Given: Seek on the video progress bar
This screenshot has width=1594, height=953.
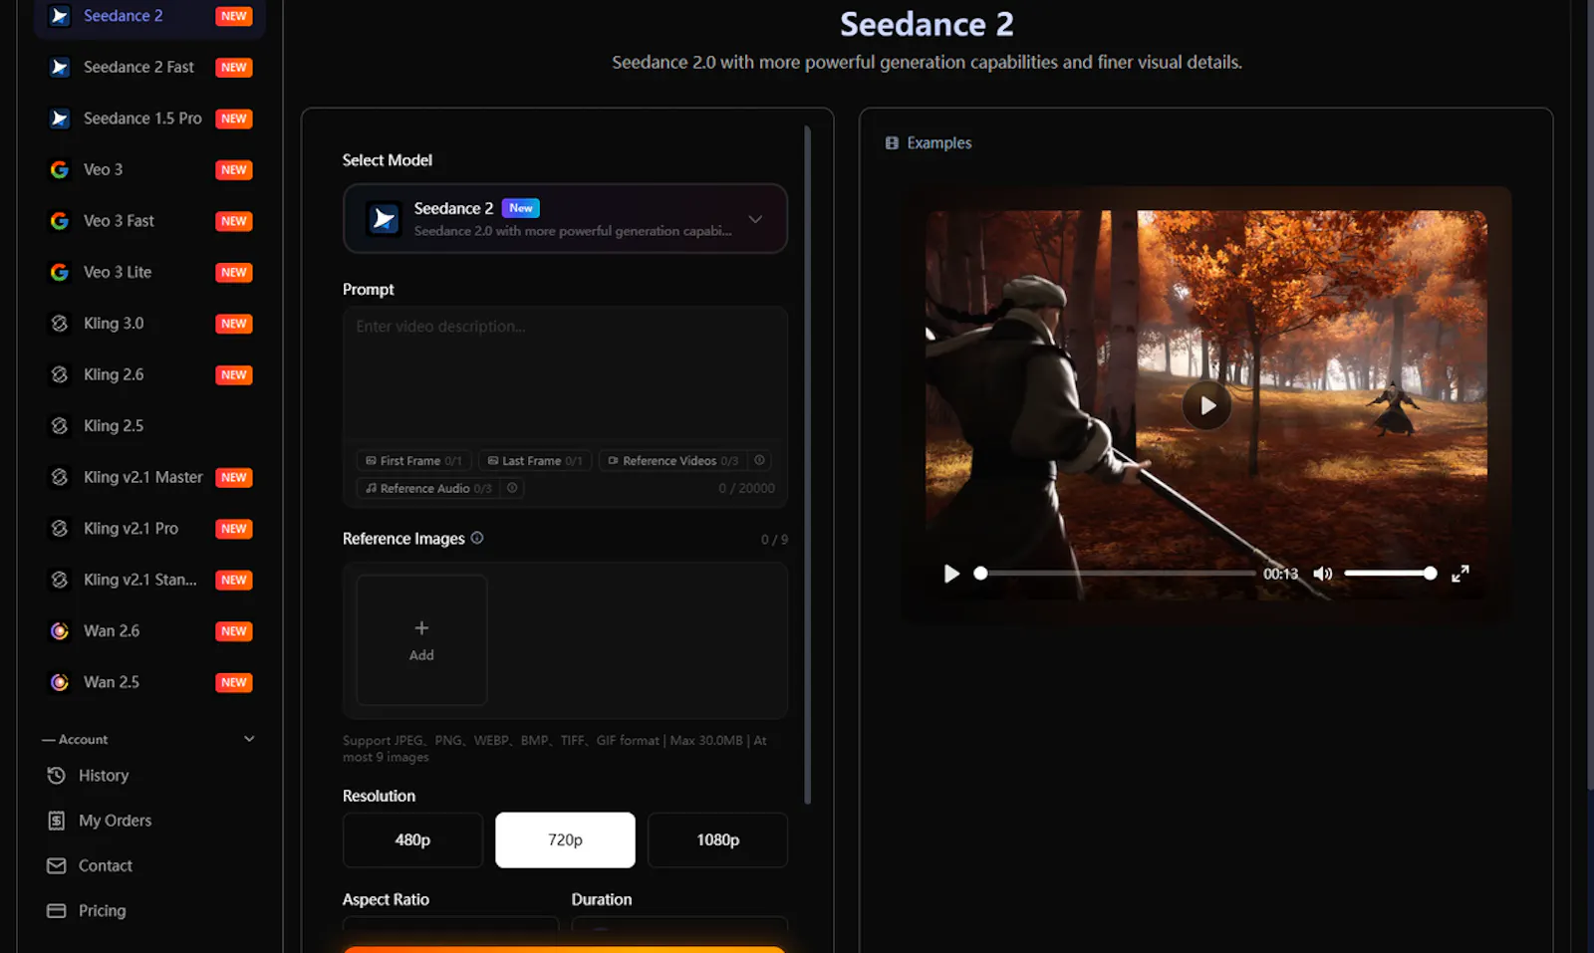Looking at the screenshot, I should (1118, 574).
